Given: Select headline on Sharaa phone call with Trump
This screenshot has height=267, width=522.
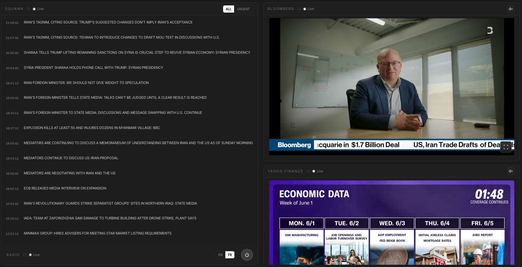Looking at the screenshot, I should [x=94, y=68].
